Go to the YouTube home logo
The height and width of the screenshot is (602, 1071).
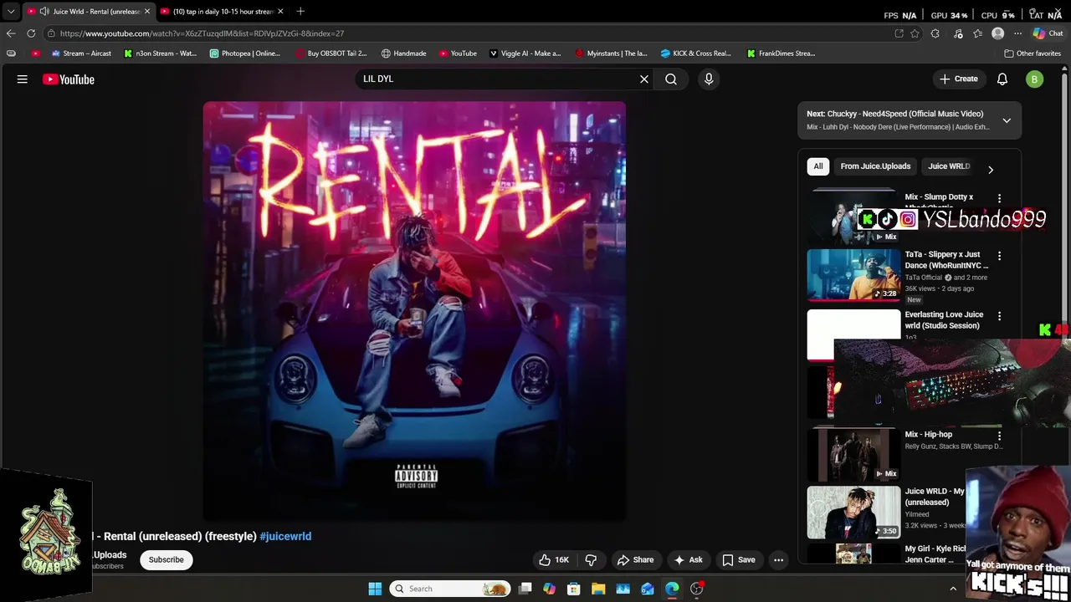click(69, 79)
